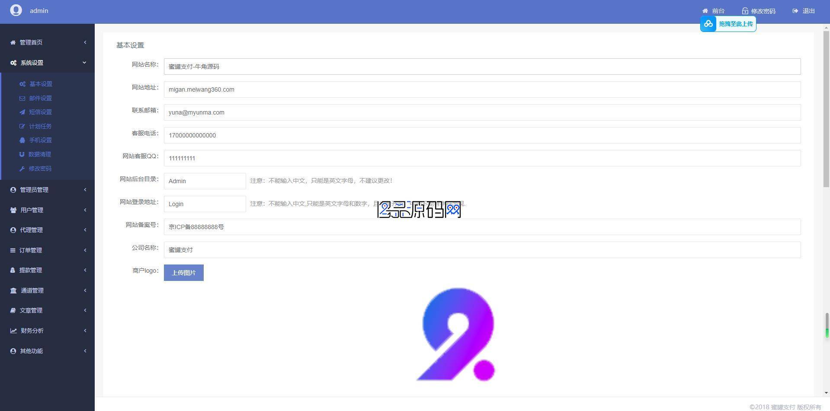
Task: Click the user circle icon beside 代理管理
Action: (x=13, y=230)
